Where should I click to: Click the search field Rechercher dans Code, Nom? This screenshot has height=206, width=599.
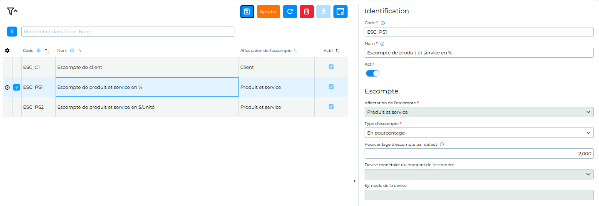[x=128, y=32]
